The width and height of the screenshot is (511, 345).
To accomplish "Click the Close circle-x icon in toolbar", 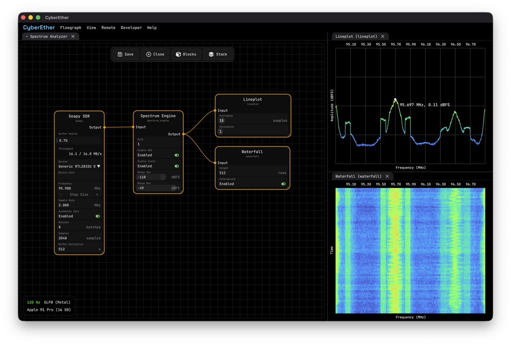I will coord(149,55).
